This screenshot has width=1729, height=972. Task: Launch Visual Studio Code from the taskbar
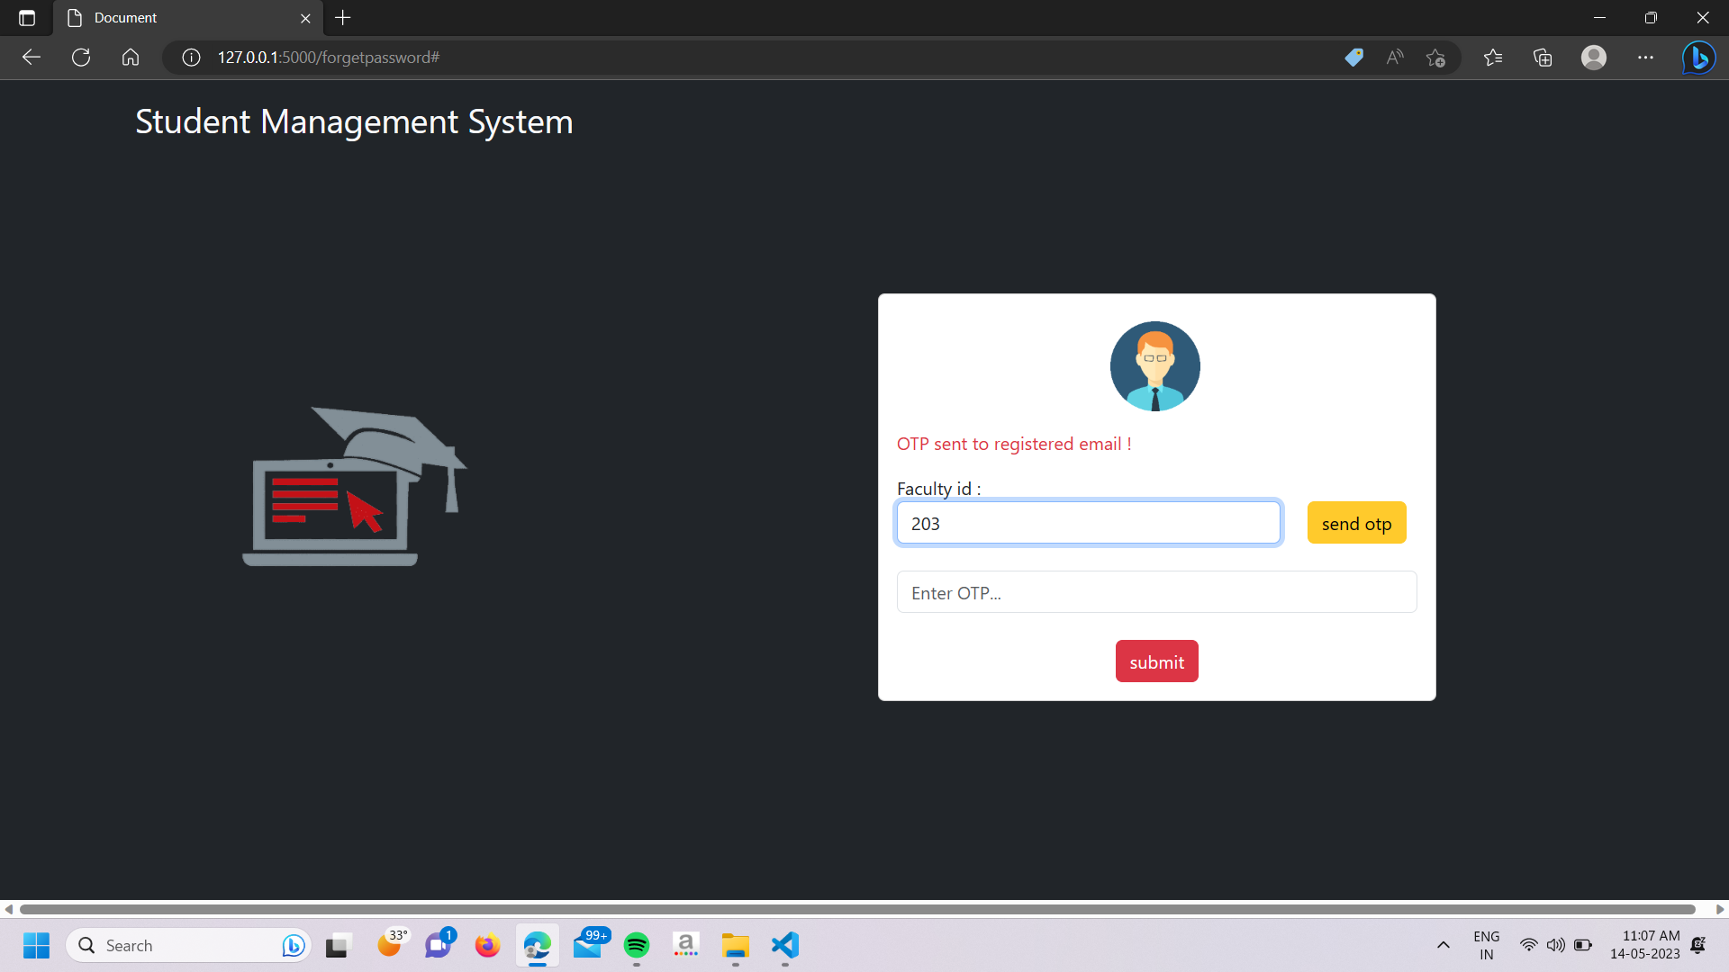783,945
